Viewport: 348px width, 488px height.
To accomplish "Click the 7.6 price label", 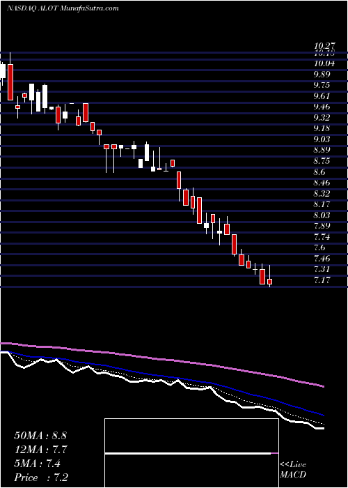I will pyautogui.click(x=321, y=247).
